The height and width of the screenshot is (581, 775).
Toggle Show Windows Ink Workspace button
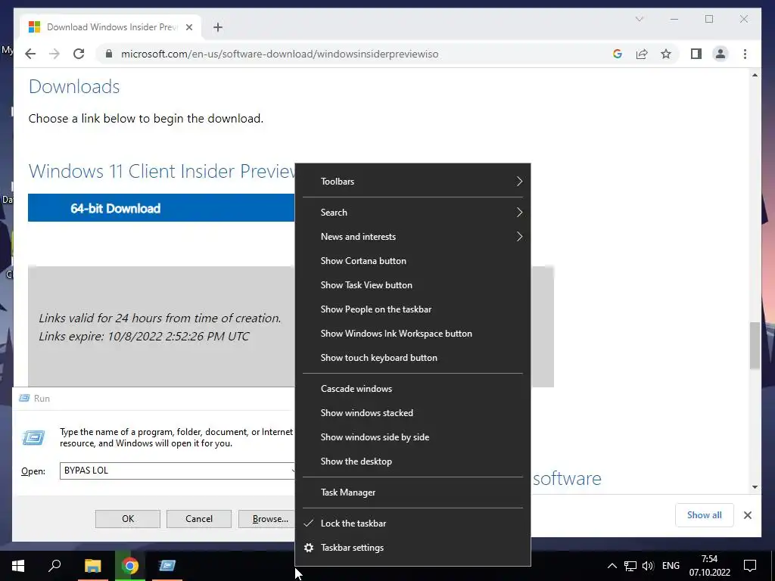point(412,334)
